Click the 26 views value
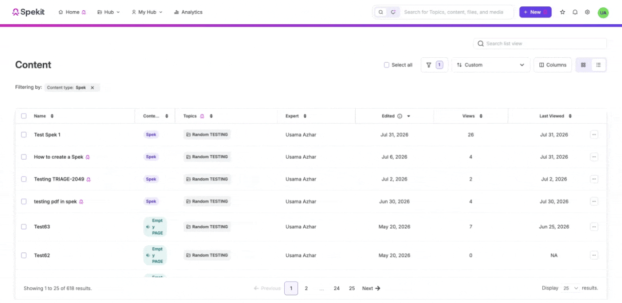 (x=470, y=135)
